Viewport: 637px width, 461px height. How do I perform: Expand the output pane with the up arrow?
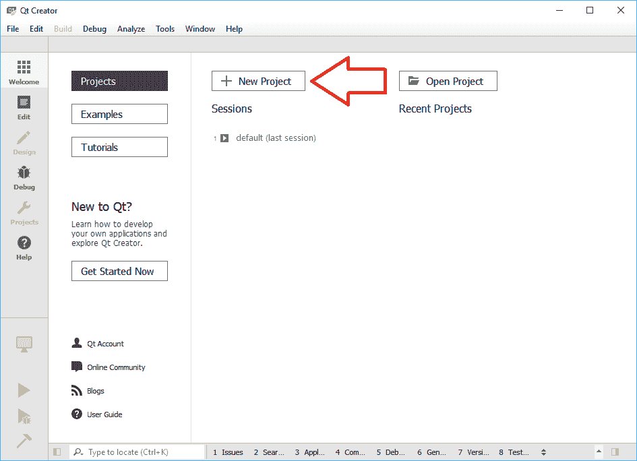598,452
